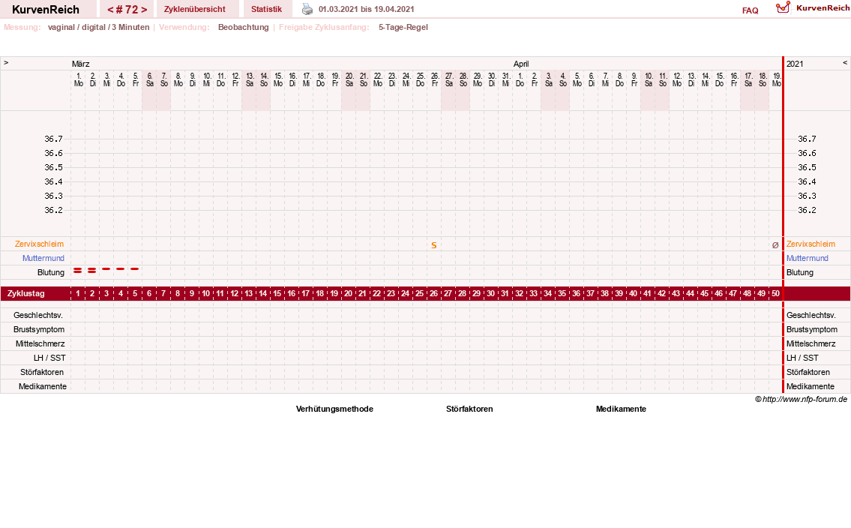Click the left LH / SST row label
The width and height of the screenshot is (851, 528).
49,358
